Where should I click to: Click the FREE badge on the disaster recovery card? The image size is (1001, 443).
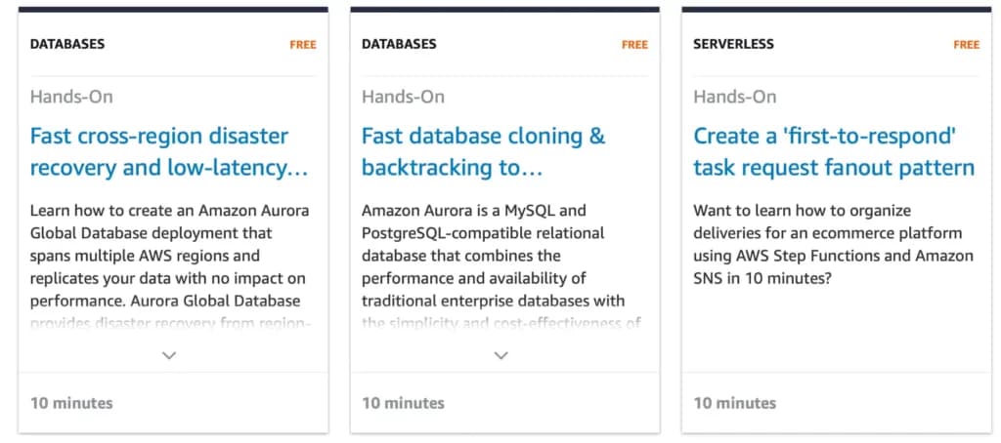pos(303,45)
